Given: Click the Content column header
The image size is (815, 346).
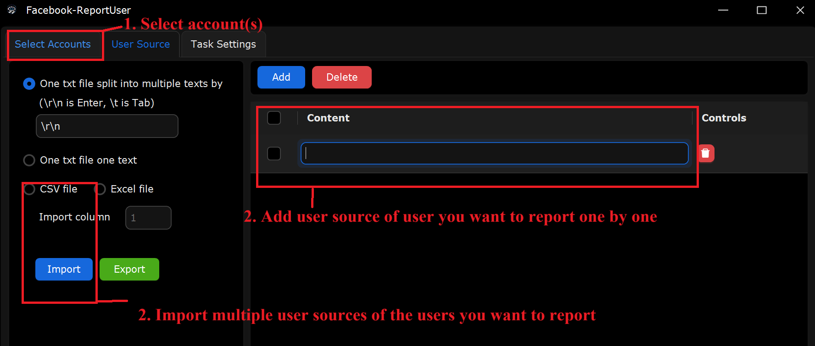Looking at the screenshot, I should pyautogui.click(x=328, y=118).
